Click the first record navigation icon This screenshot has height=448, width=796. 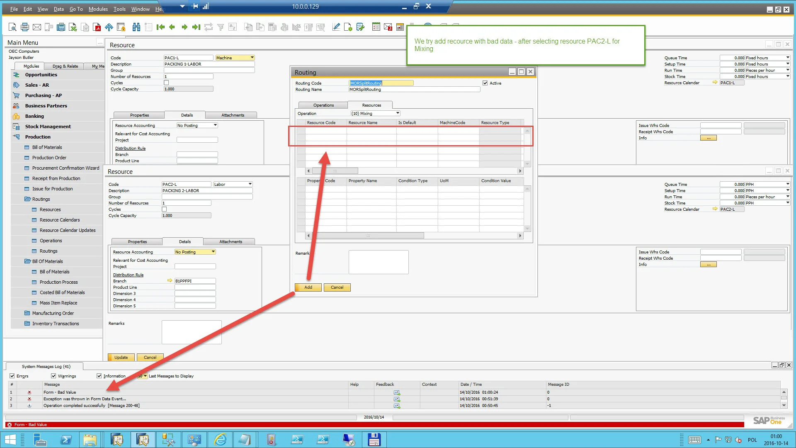click(160, 27)
